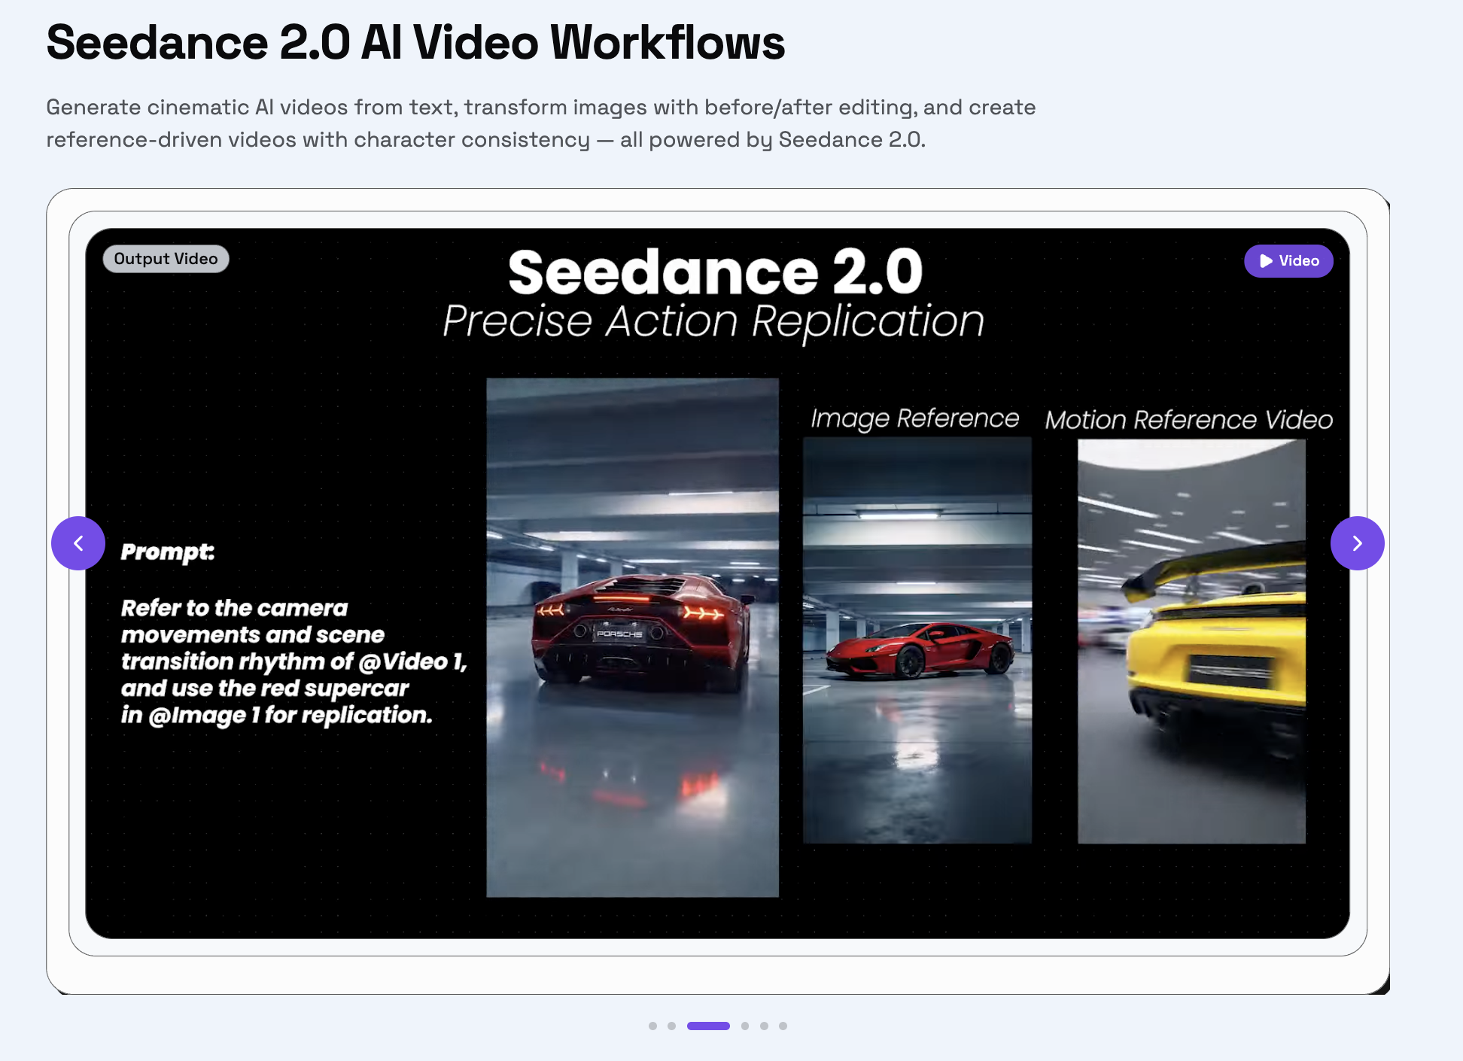Click the active elongated pagination indicator
Screen dimensions: 1463x1061
point(708,1026)
